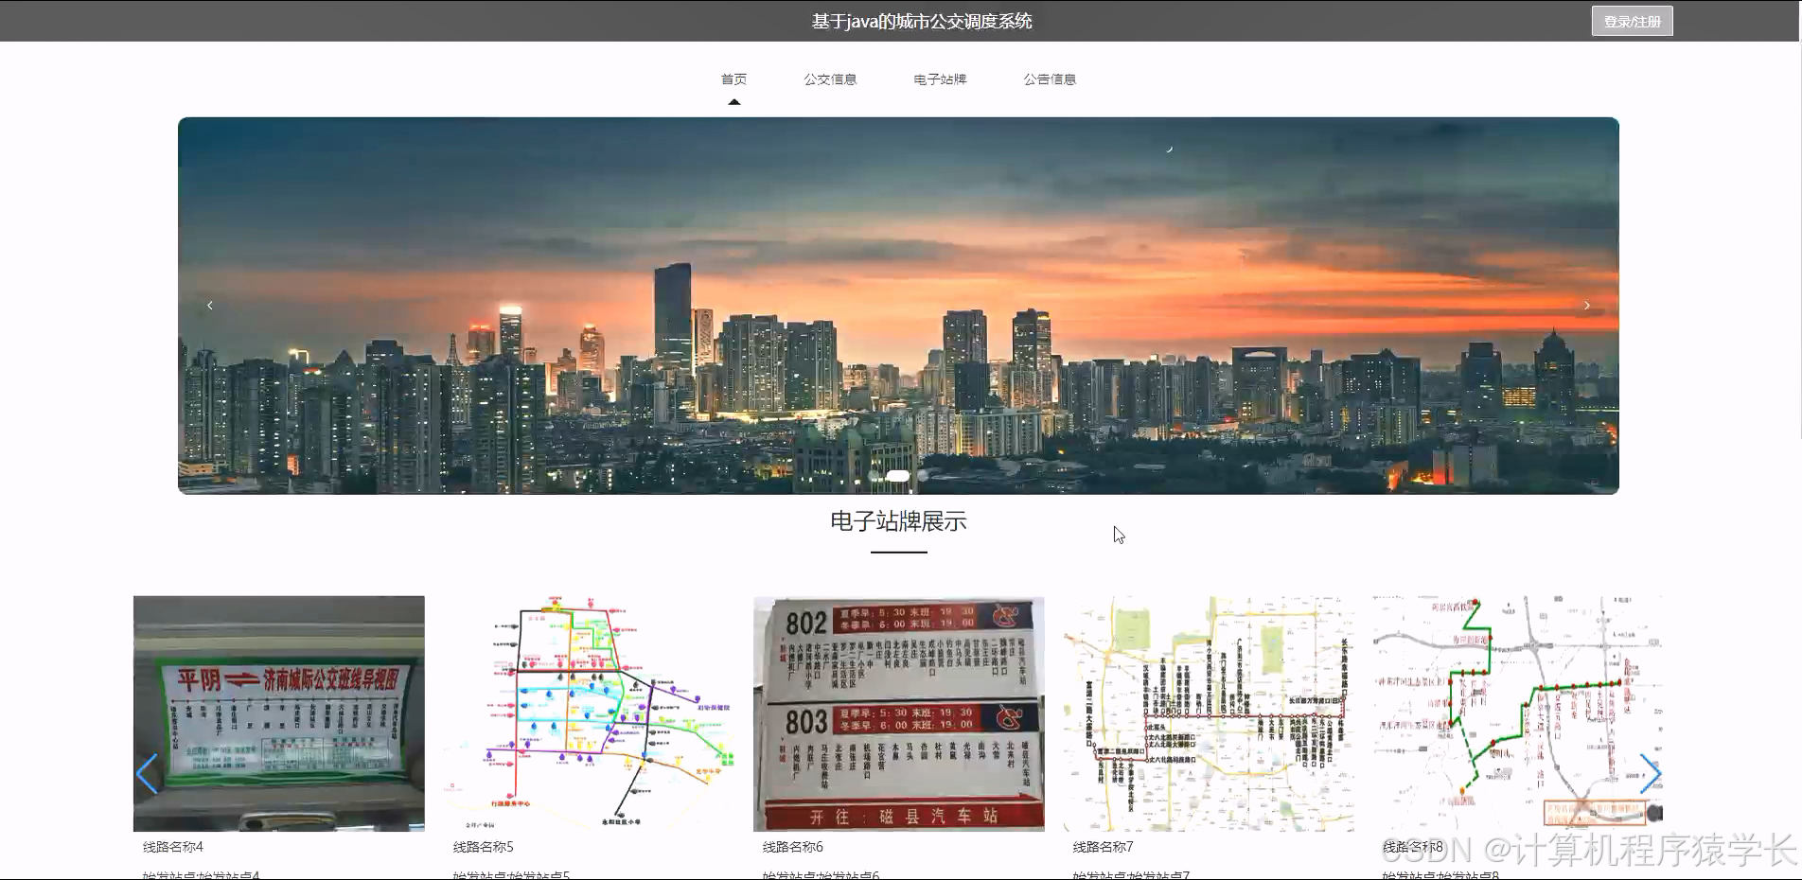Click the 线路名称7 label
This screenshot has width=1802, height=880.
1103,847
